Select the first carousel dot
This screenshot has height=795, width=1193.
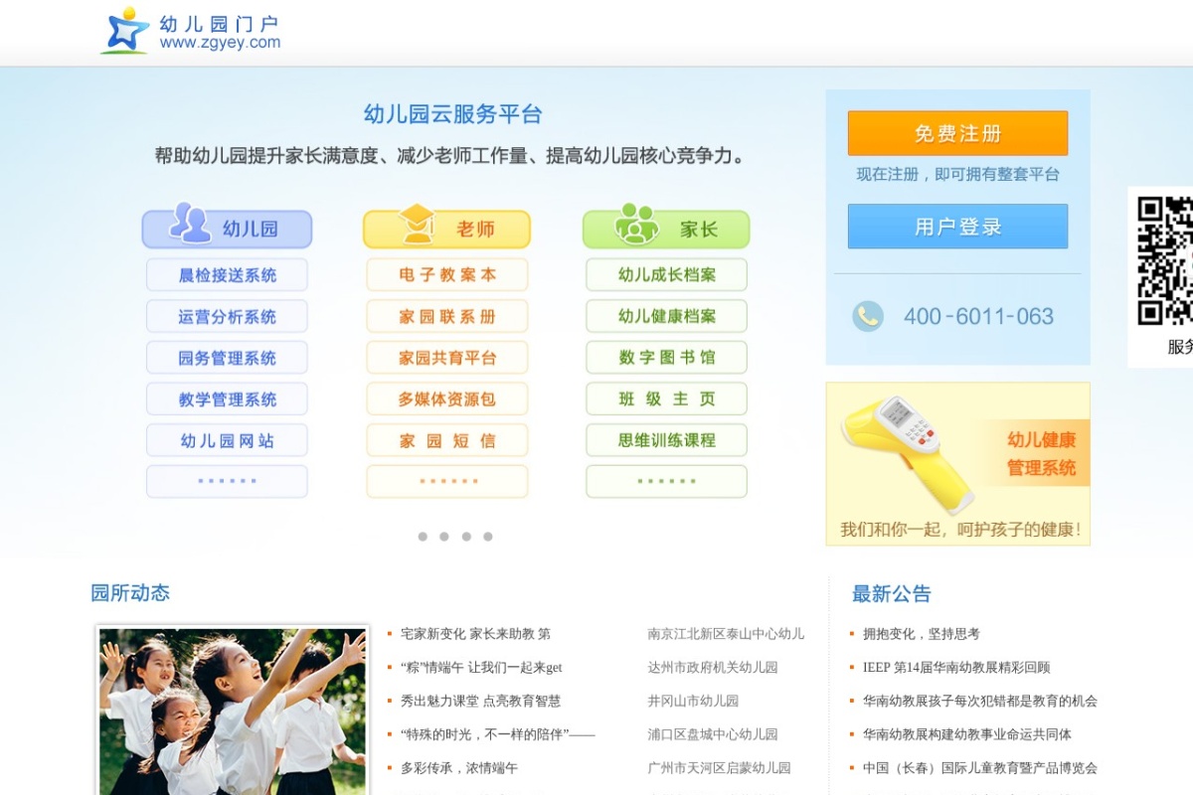(x=423, y=537)
